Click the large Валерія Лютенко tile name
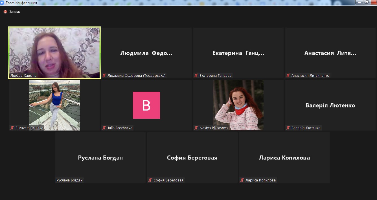 (330, 105)
